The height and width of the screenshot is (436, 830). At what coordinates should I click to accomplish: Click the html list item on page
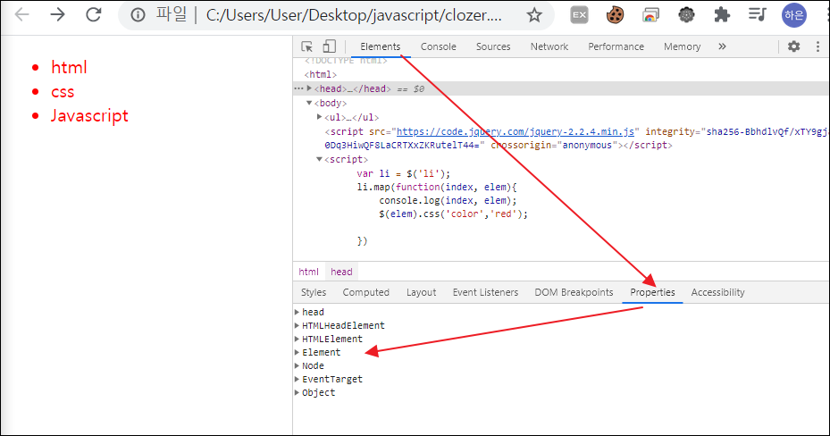(69, 67)
